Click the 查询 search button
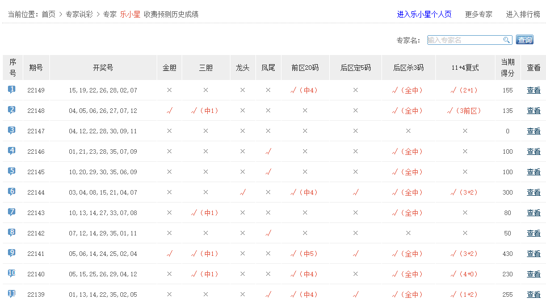Image resolution: width=546 pixels, height=303 pixels. coord(524,40)
